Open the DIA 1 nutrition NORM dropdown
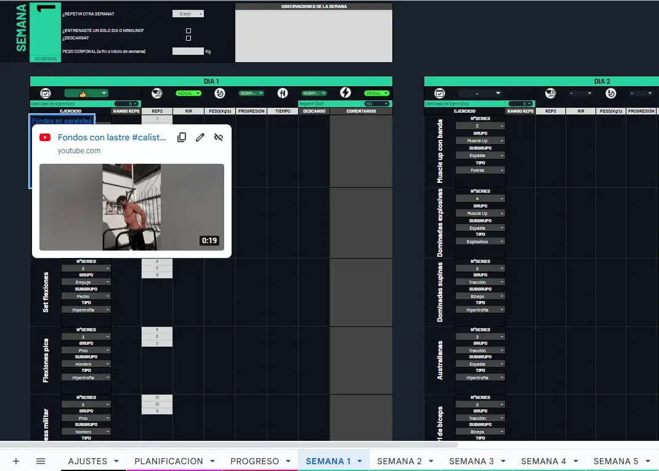 pyautogui.click(x=314, y=93)
